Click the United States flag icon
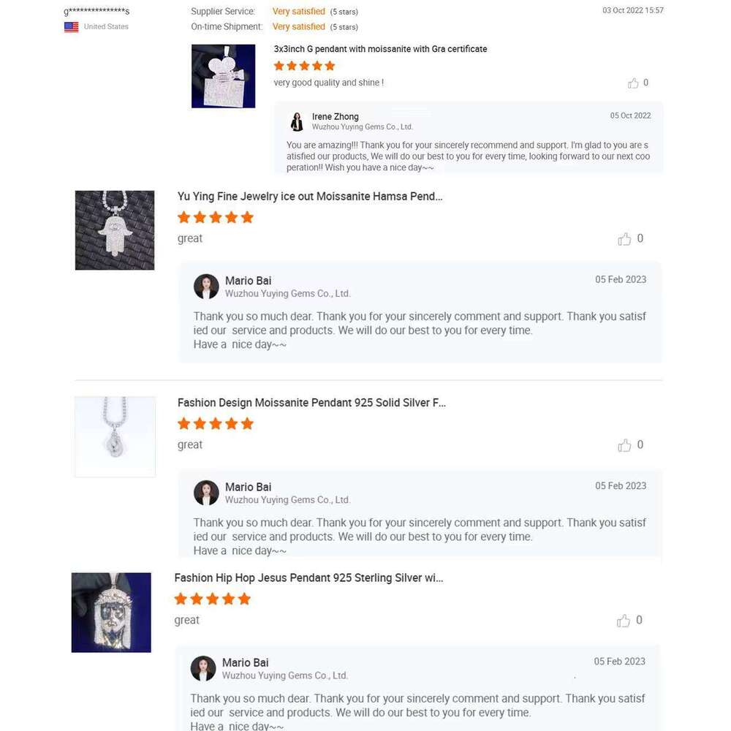Viewport: 731px width, 731px height. click(71, 27)
